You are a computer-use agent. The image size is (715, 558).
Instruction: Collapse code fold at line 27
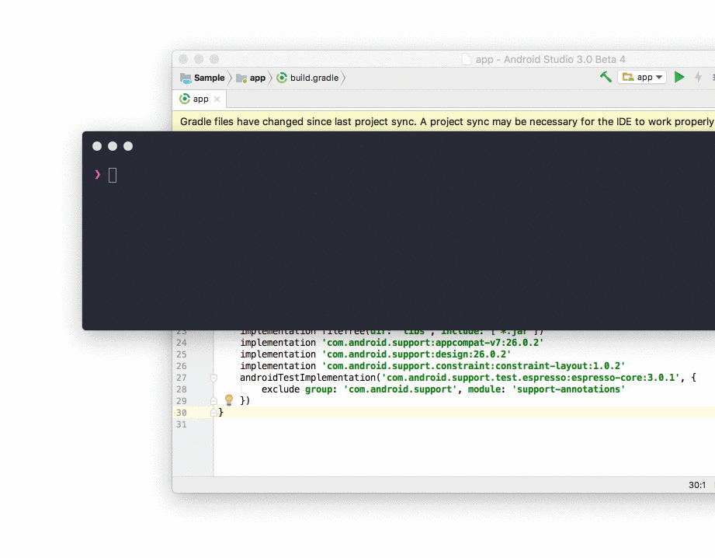tap(213, 378)
